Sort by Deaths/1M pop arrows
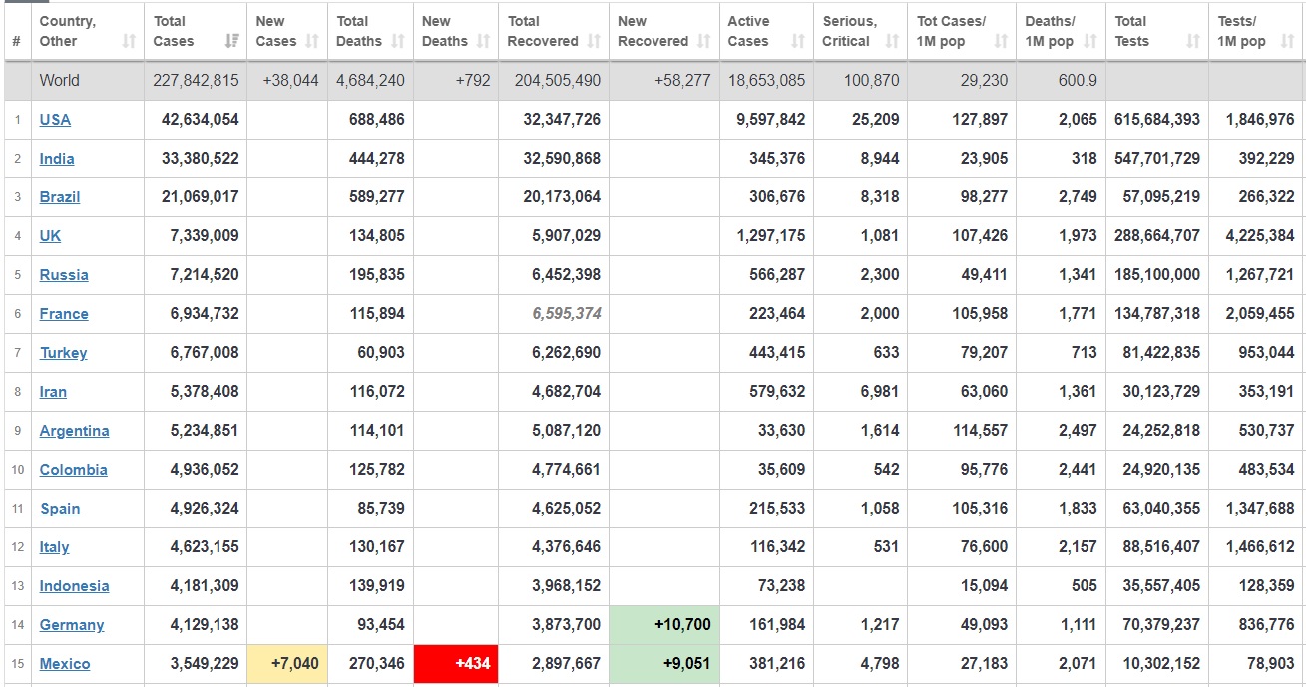This screenshot has width=1306, height=687. click(1090, 42)
